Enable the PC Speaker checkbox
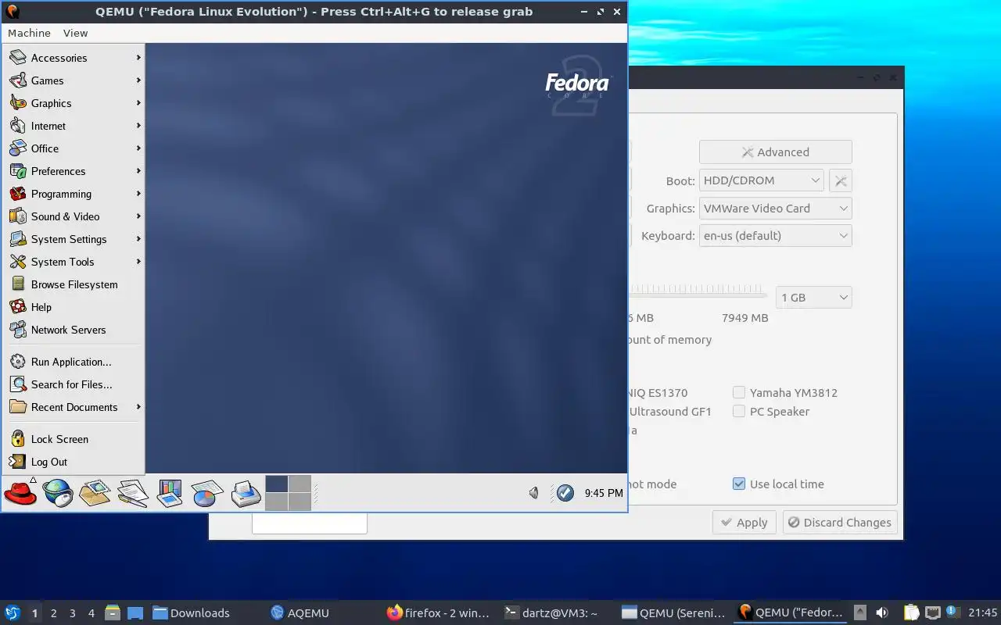The width and height of the screenshot is (1001, 625). pos(739,411)
